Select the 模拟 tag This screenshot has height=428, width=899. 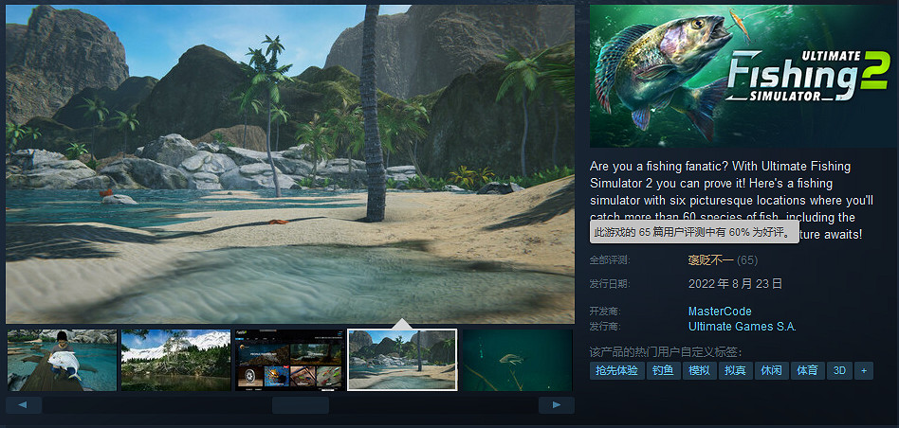(x=700, y=371)
